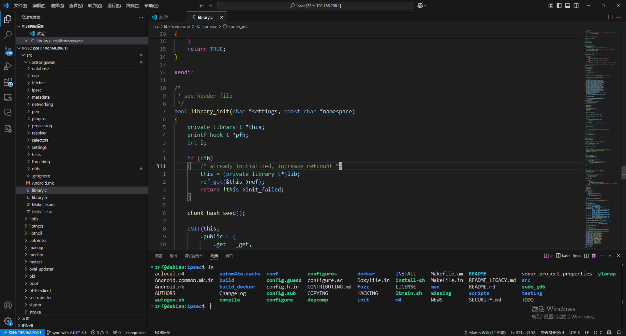Toggle Panel visibility in title bar
Image resolution: width=626 pixels, height=336 pixels.
click(x=568, y=6)
